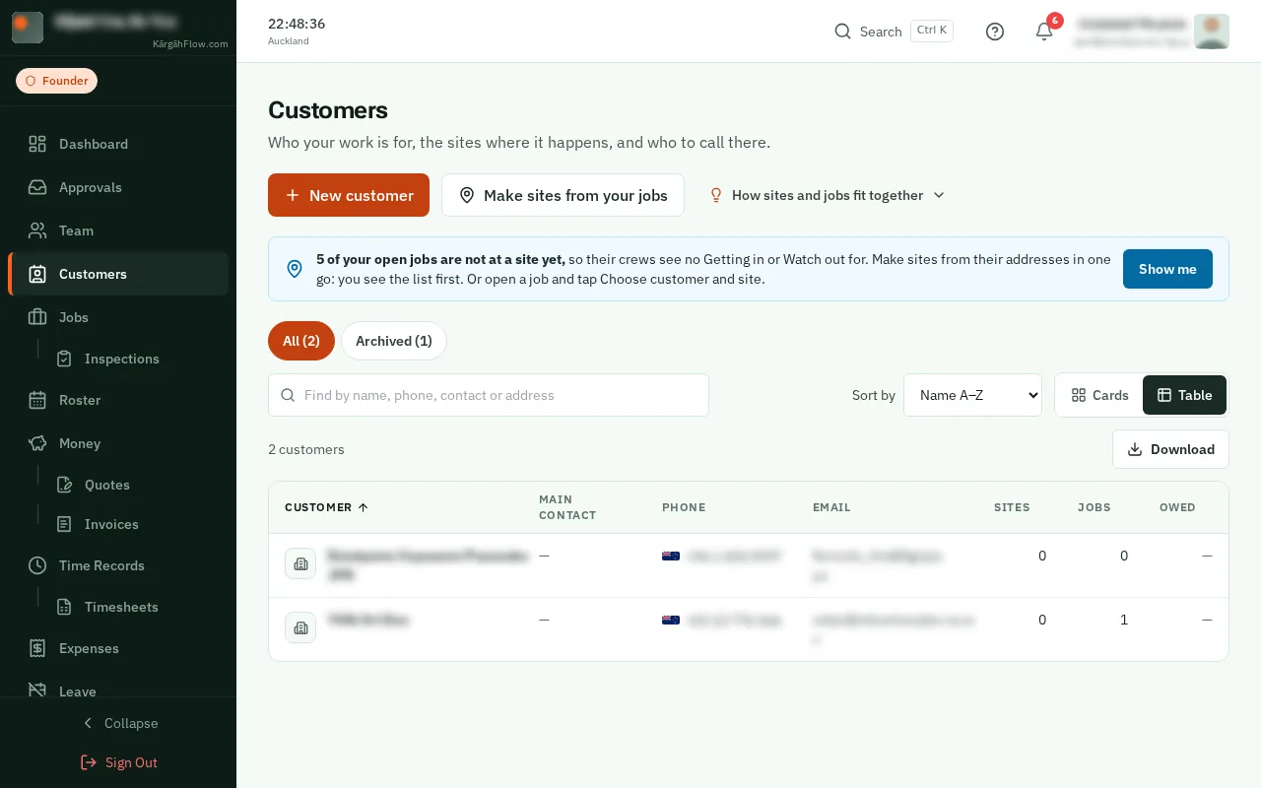The height and width of the screenshot is (788, 1261).
Task: Click the Phone column header
Action: coord(684,507)
